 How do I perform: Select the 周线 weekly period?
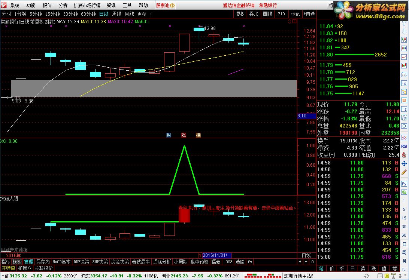(116, 14)
